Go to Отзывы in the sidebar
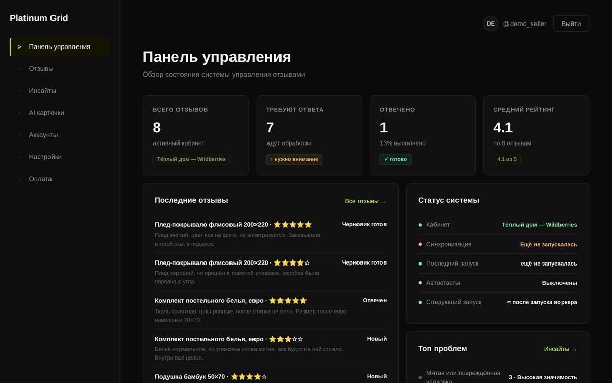 tap(60, 69)
